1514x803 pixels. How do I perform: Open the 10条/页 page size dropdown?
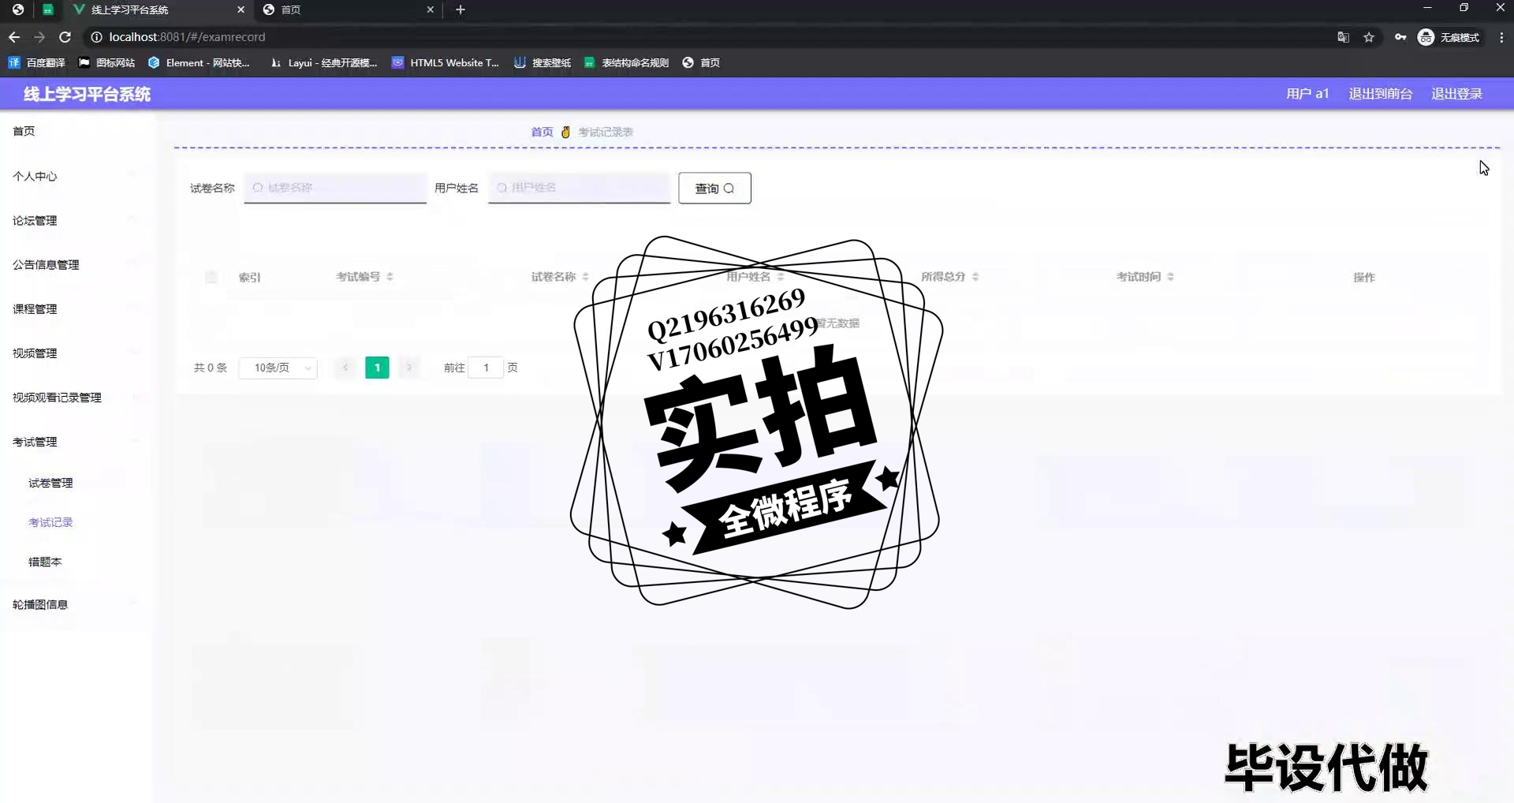pos(278,368)
